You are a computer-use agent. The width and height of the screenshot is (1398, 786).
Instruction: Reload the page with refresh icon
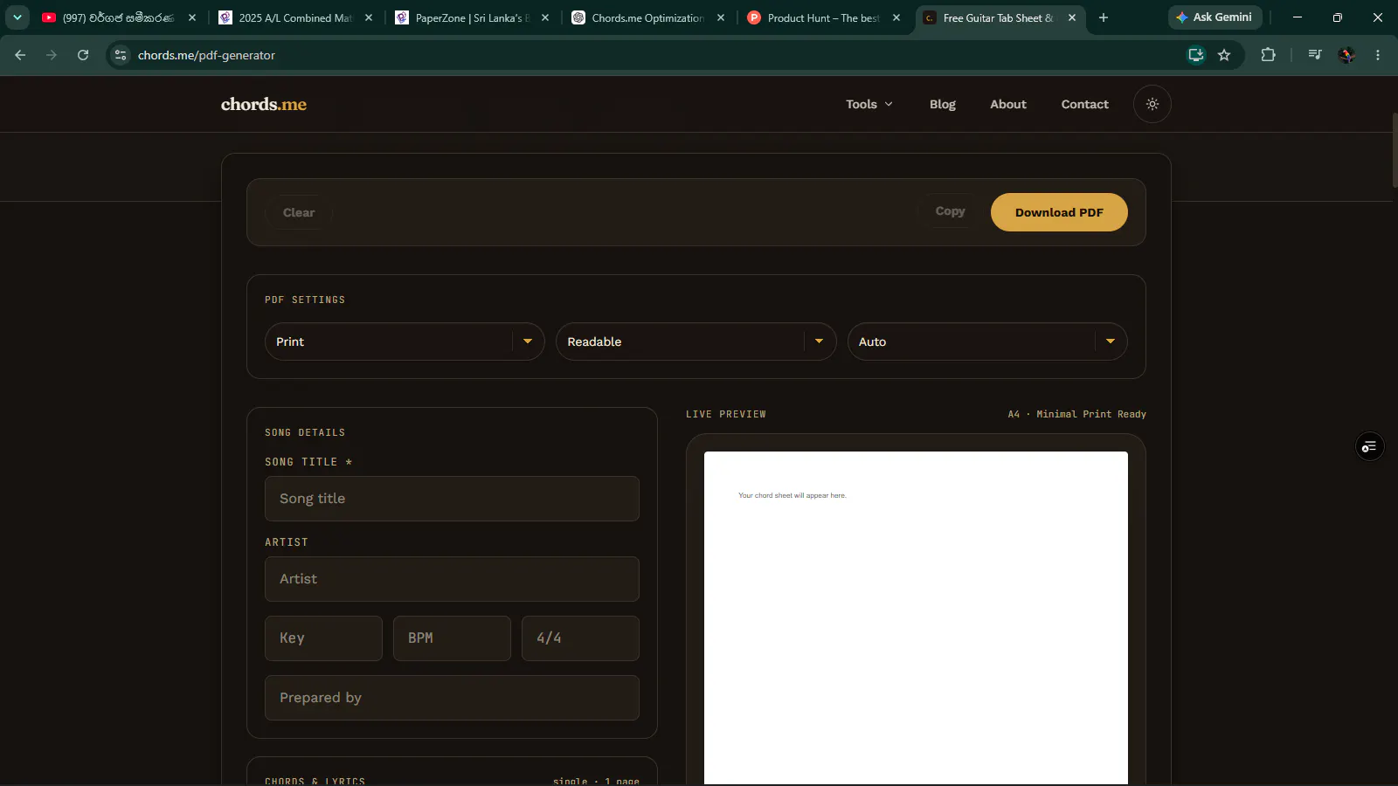pos(83,55)
